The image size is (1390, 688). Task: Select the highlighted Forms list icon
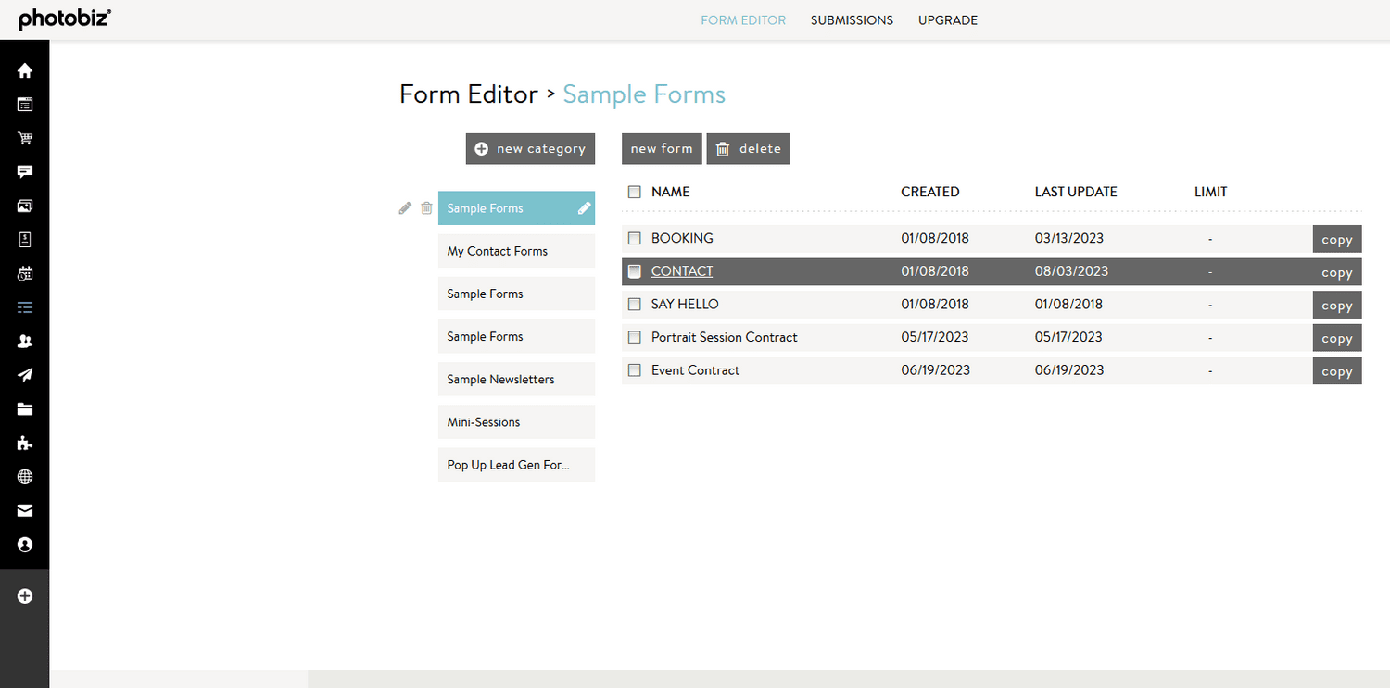pyautogui.click(x=25, y=306)
